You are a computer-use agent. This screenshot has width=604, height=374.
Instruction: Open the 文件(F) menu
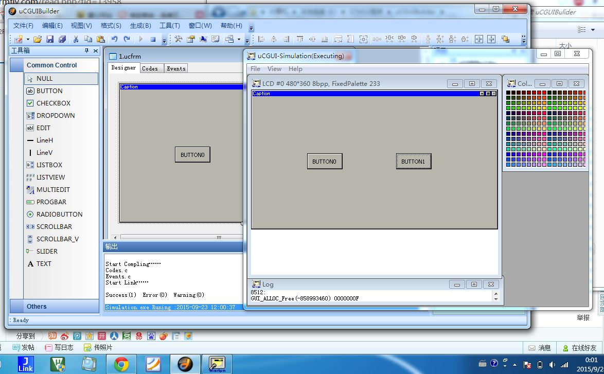tap(23, 26)
